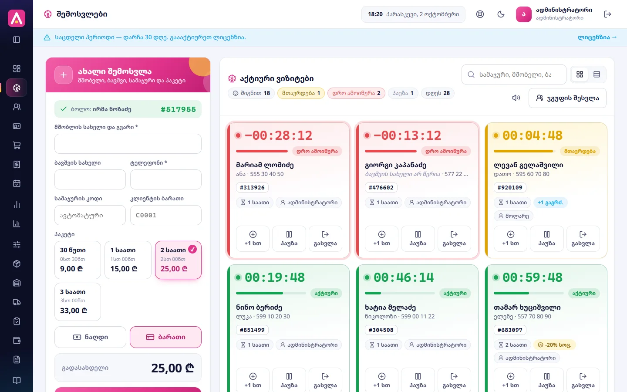The width and height of the screenshot is (627, 392).
Task: Open the box package icon in sidebar
Action: pos(17,264)
